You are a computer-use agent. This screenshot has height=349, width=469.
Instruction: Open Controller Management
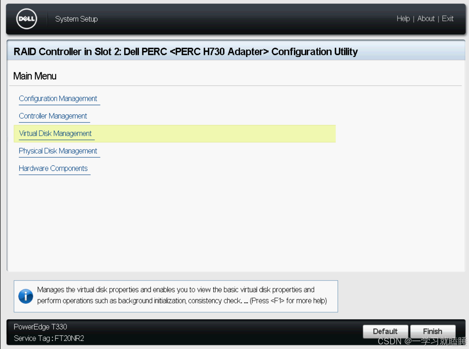tap(53, 116)
